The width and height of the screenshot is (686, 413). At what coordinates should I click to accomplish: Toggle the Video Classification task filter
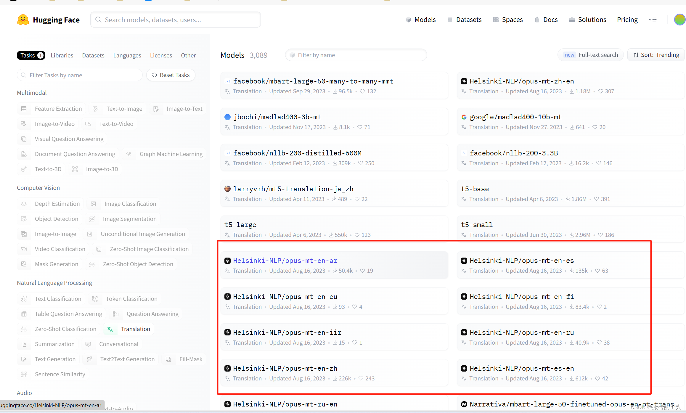pyautogui.click(x=53, y=249)
